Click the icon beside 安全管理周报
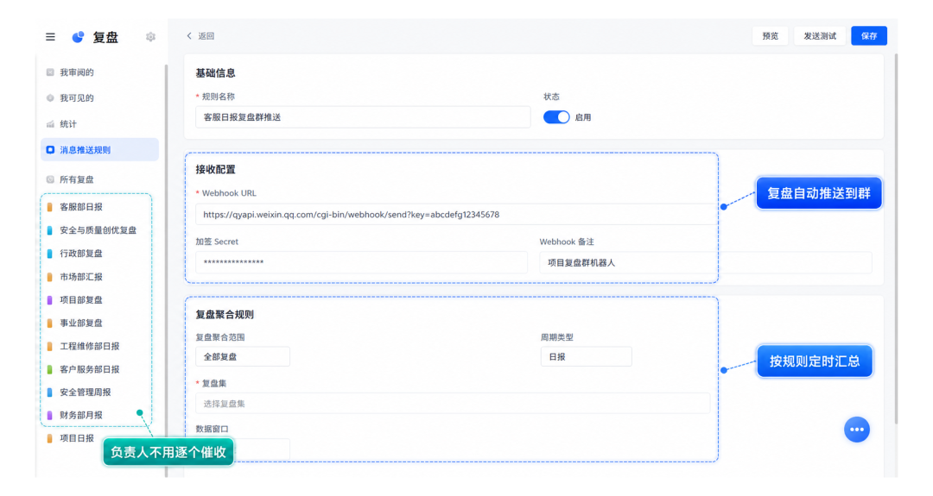The image size is (933, 496). 49,392
